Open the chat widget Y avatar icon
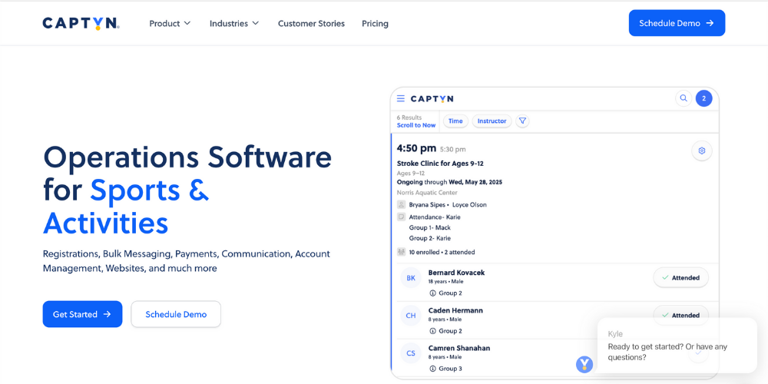Viewport: 768px width, 384px height. 584,364
